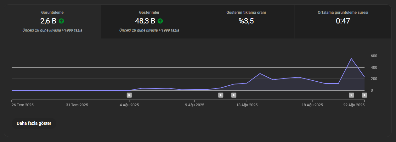Click the %3,5 click-through rate value
The image size is (396, 142).
tap(246, 21)
